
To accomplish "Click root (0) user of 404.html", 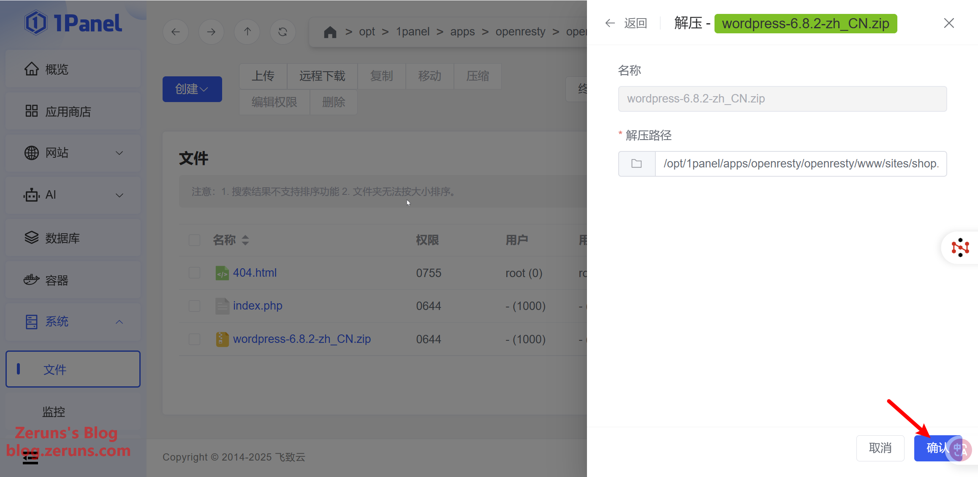I will pyautogui.click(x=524, y=273).
